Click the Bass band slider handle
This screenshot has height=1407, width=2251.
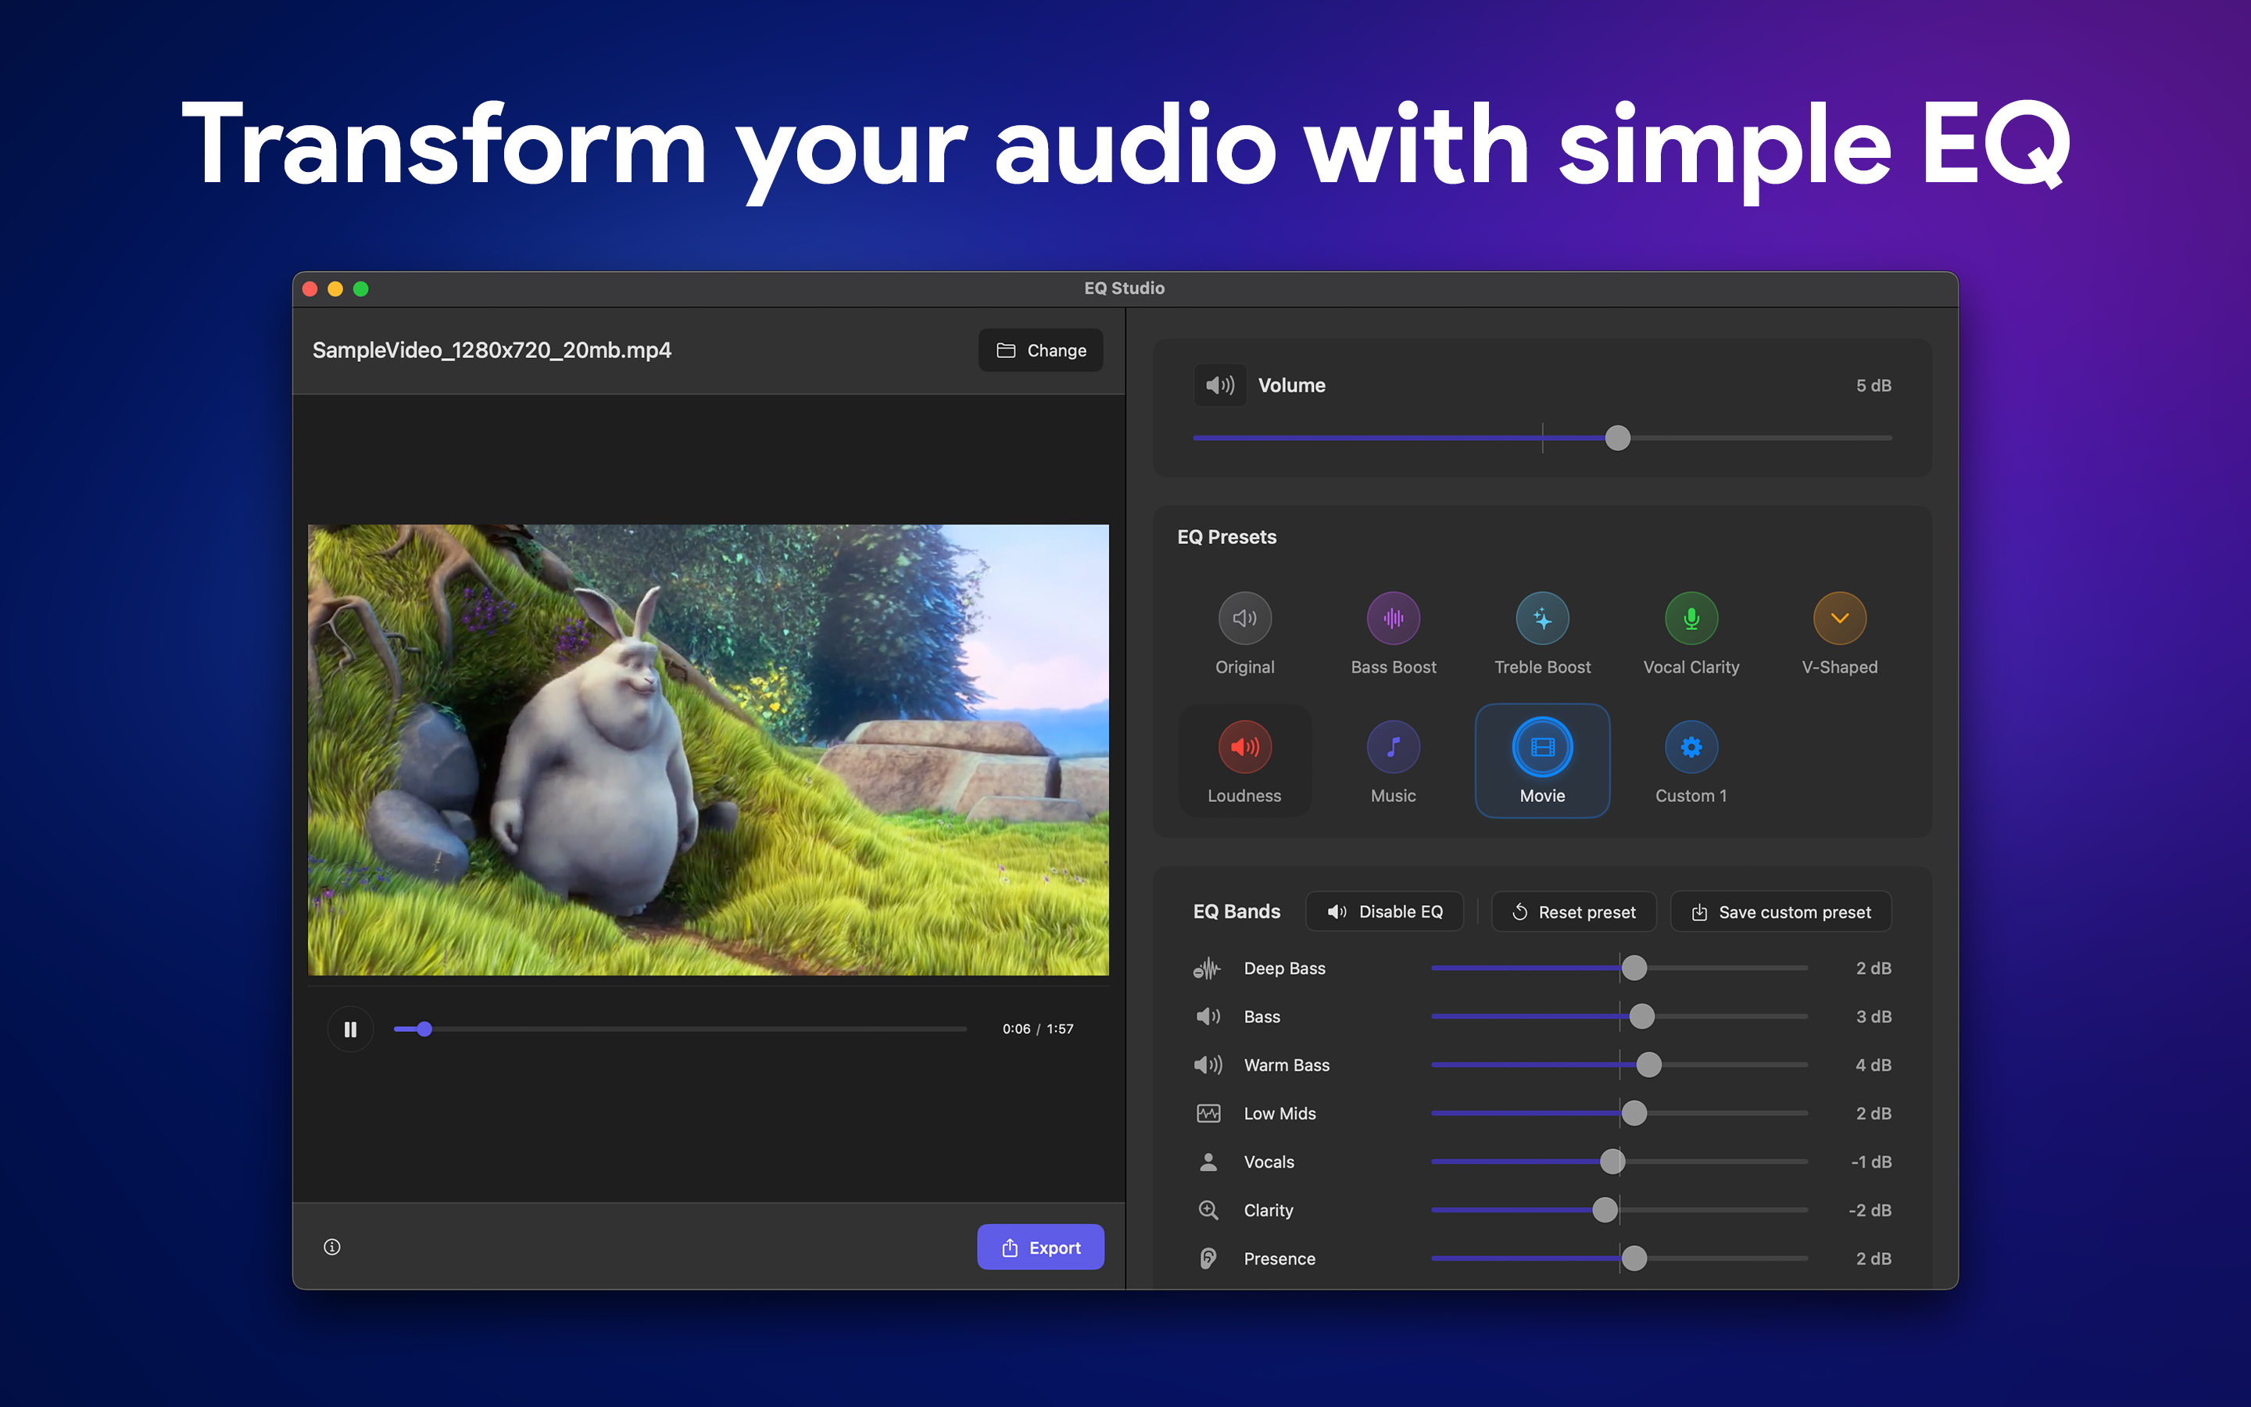(x=1641, y=1016)
